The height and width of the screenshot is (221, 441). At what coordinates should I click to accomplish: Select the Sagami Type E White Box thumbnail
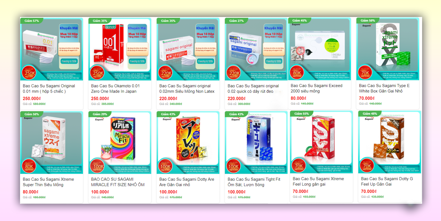(388, 49)
